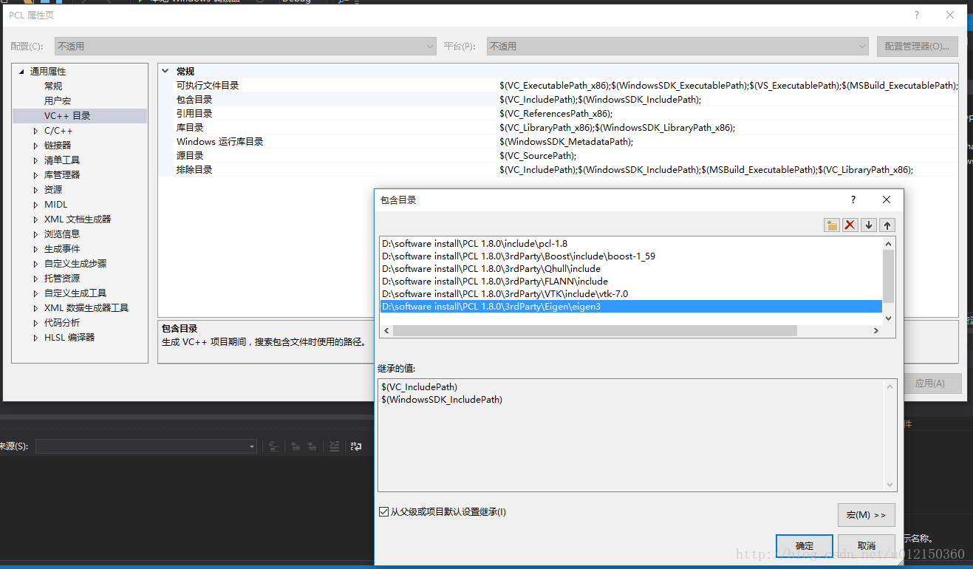973x569 pixels.
Task: Click $(VC_IncludePath) in inherited values
Action: [x=420, y=387]
